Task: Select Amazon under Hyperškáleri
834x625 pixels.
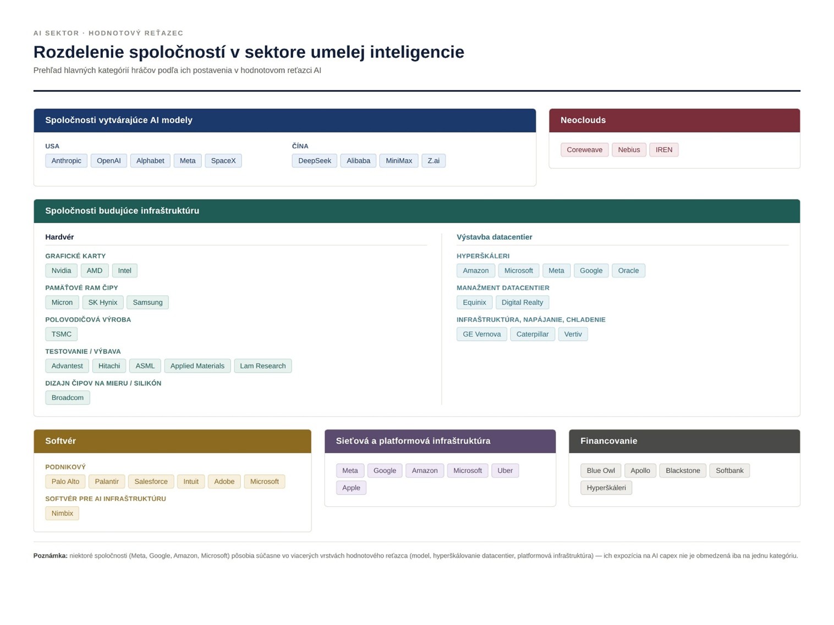Action: pyautogui.click(x=476, y=270)
